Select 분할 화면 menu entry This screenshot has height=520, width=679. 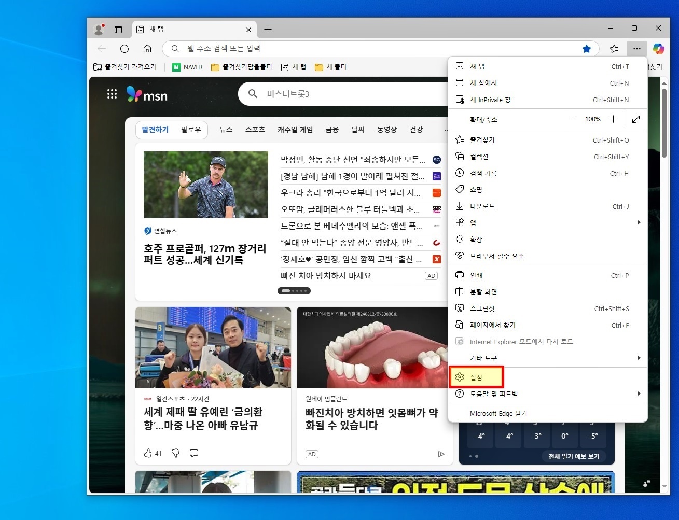coord(548,292)
